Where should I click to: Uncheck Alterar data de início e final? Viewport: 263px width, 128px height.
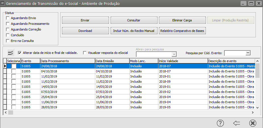click(x=20, y=53)
